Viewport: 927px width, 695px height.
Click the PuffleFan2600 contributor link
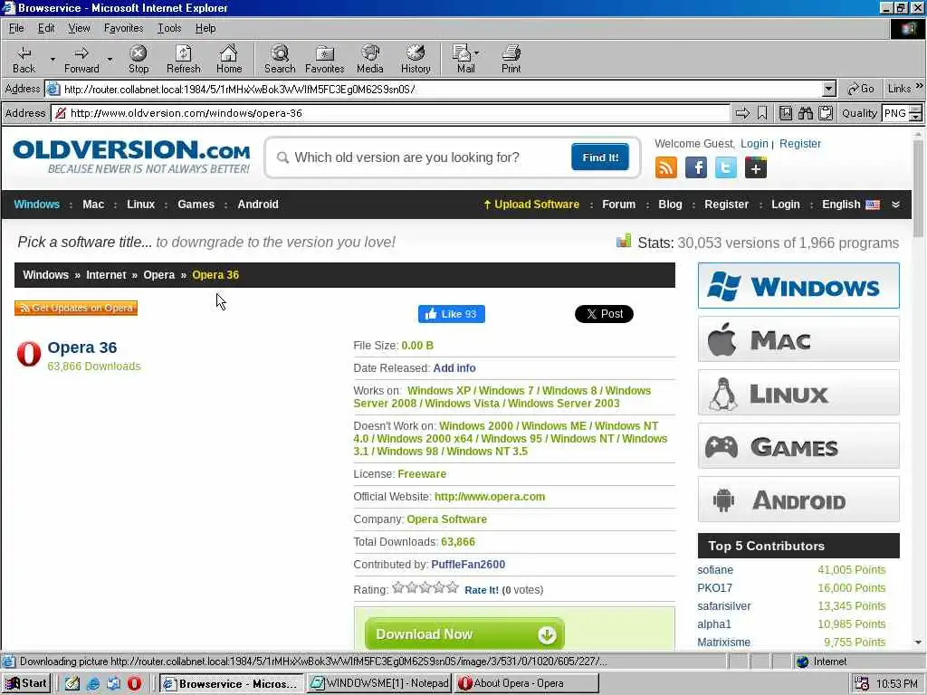[468, 565]
